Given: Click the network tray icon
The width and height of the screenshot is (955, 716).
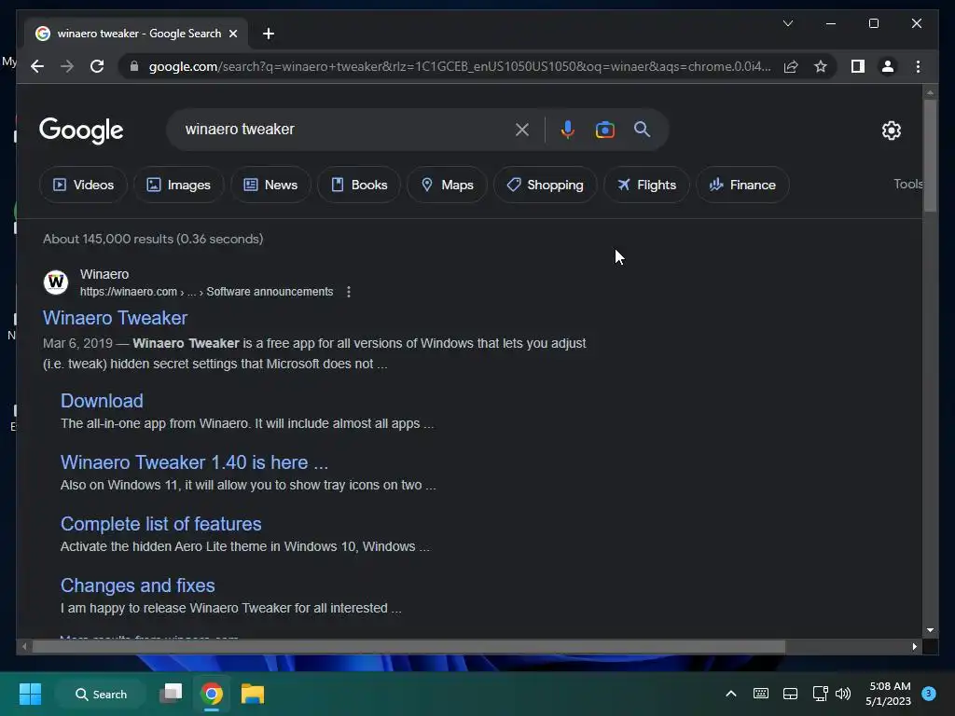Looking at the screenshot, I should (820, 694).
